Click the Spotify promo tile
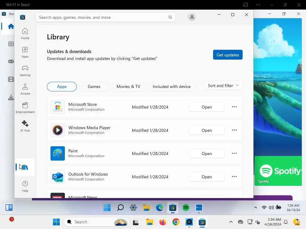 coord(278,171)
